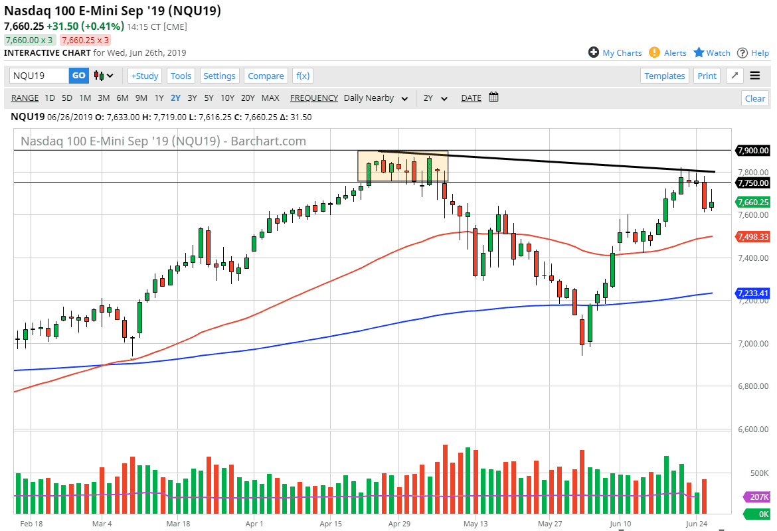The image size is (777, 531).
Task: Open the Templates button
Action: [665, 76]
